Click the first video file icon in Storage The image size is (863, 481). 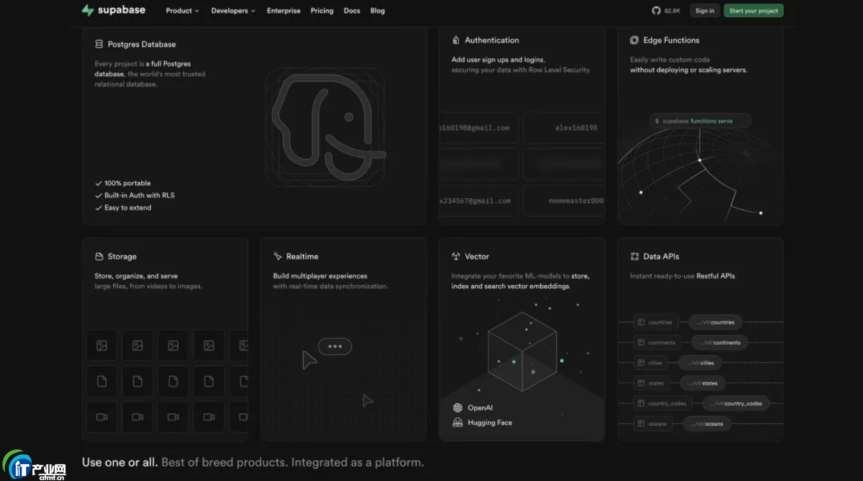click(x=102, y=417)
